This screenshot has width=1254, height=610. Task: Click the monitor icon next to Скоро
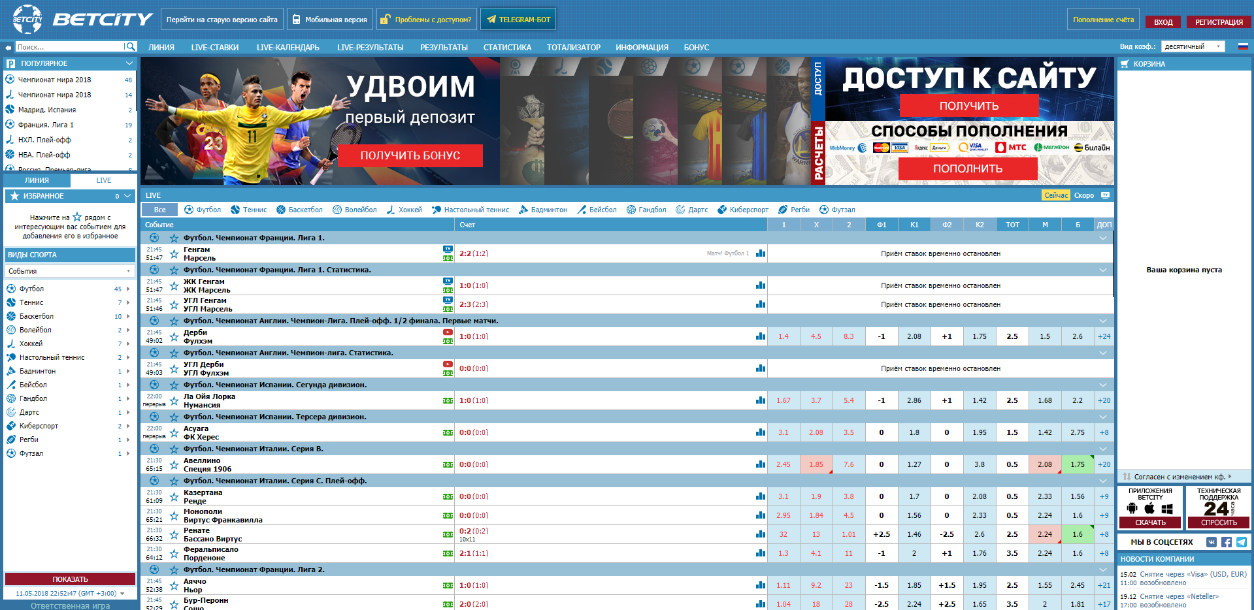point(1105,195)
